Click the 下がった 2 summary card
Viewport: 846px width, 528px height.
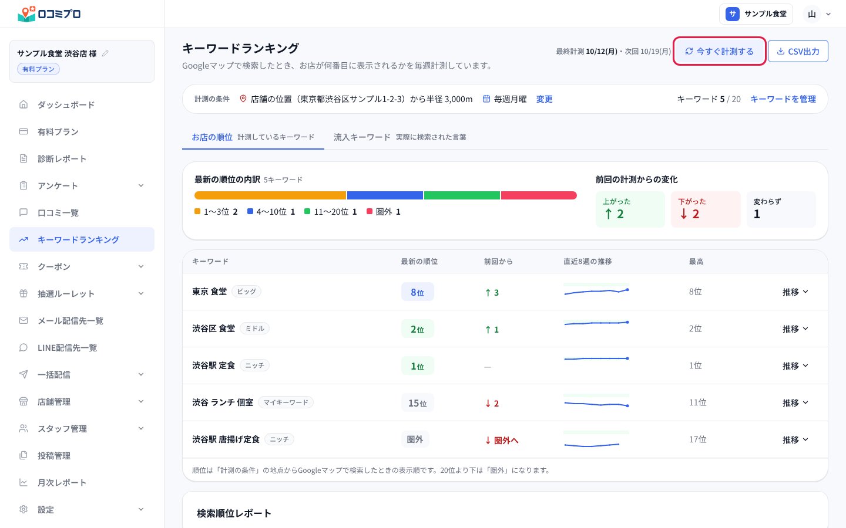[706, 209]
